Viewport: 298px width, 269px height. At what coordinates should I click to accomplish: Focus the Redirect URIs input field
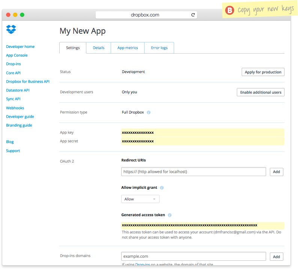coord(193,172)
